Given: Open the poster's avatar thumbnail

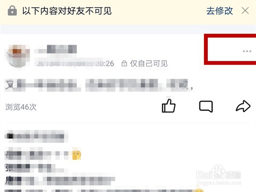Looking at the screenshot, I should 17,56.
